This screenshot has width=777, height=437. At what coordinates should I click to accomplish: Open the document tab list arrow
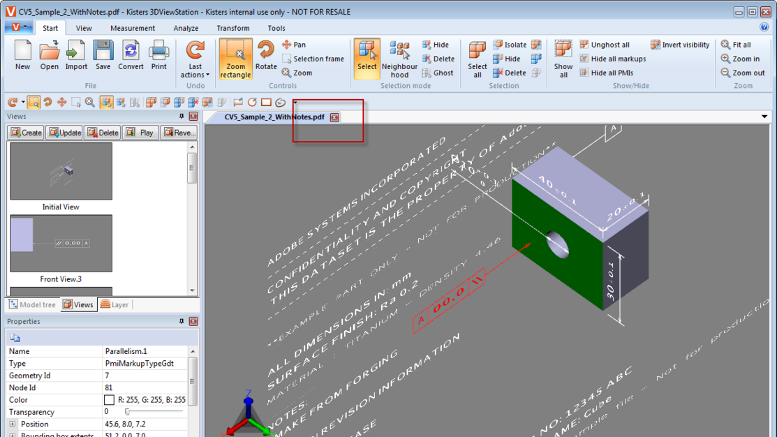coord(764,117)
